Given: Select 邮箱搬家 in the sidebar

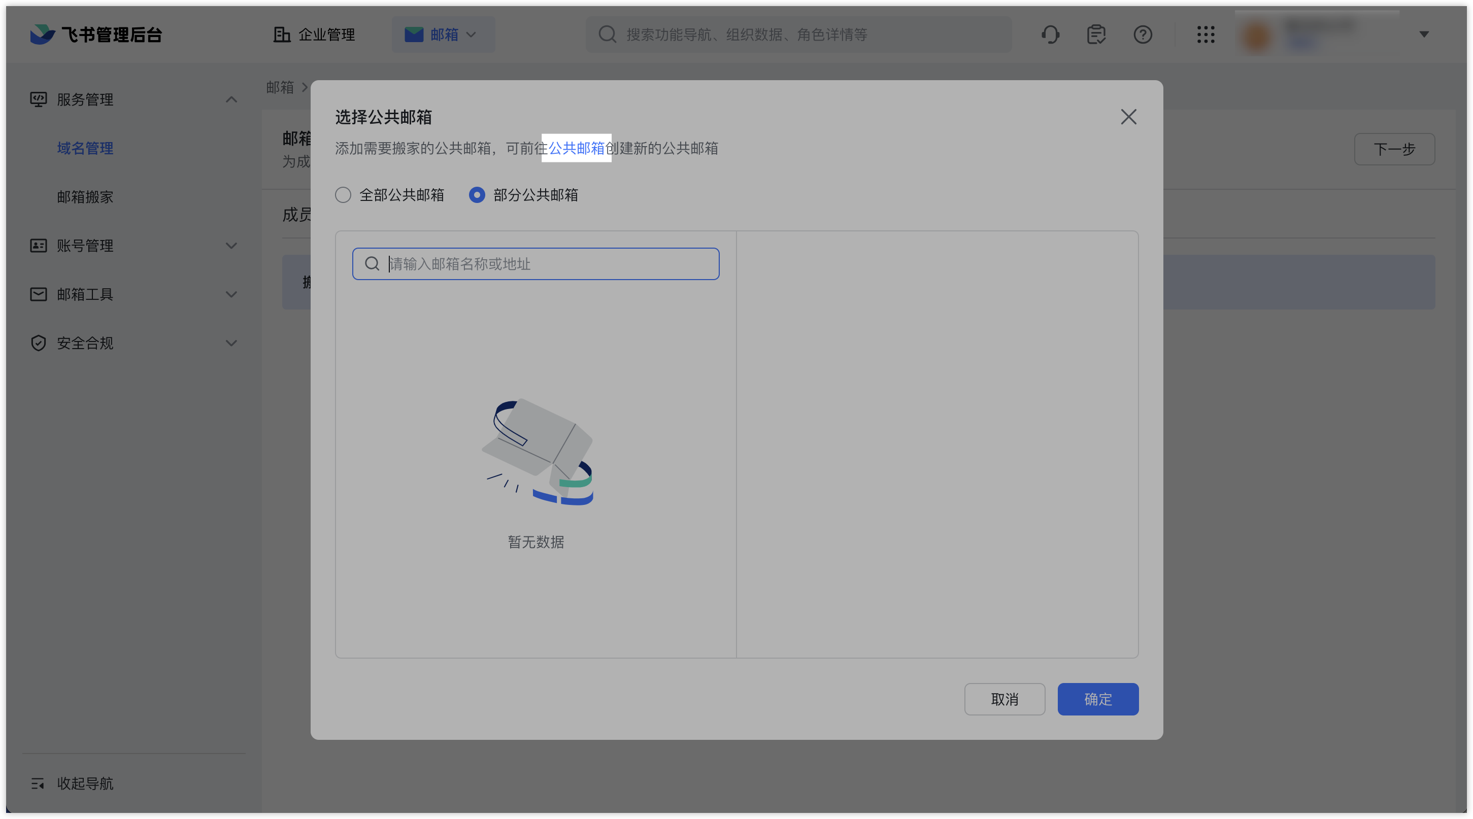Looking at the screenshot, I should (x=85, y=196).
